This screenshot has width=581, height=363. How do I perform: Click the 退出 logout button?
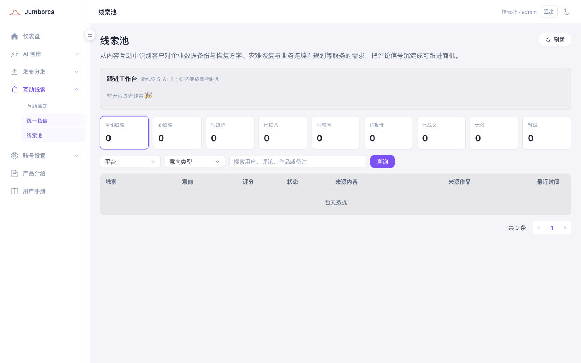click(x=549, y=12)
